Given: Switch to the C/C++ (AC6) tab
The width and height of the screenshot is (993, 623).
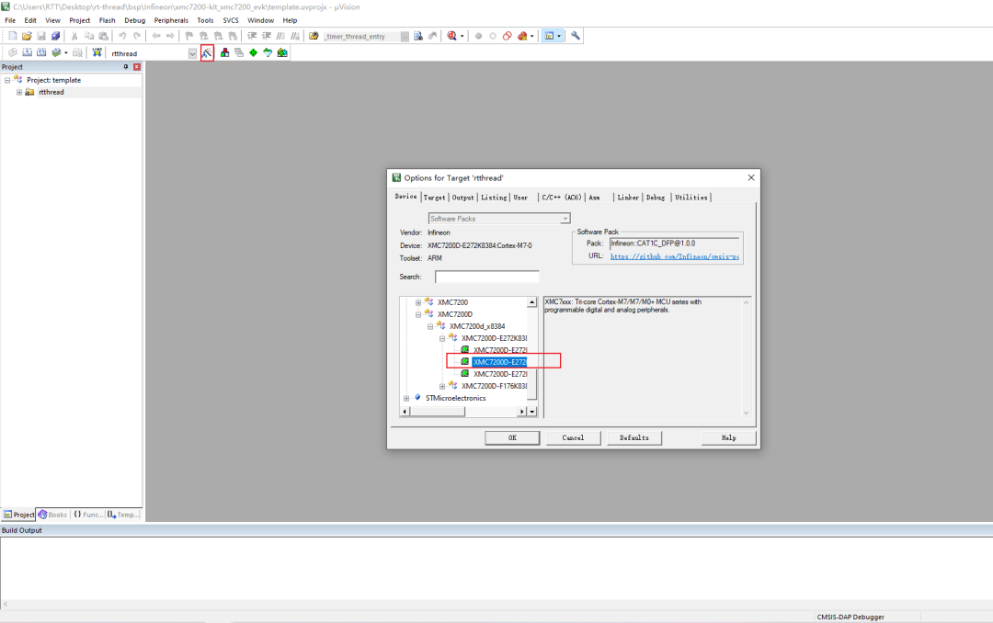Looking at the screenshot, I should [561, 198].
